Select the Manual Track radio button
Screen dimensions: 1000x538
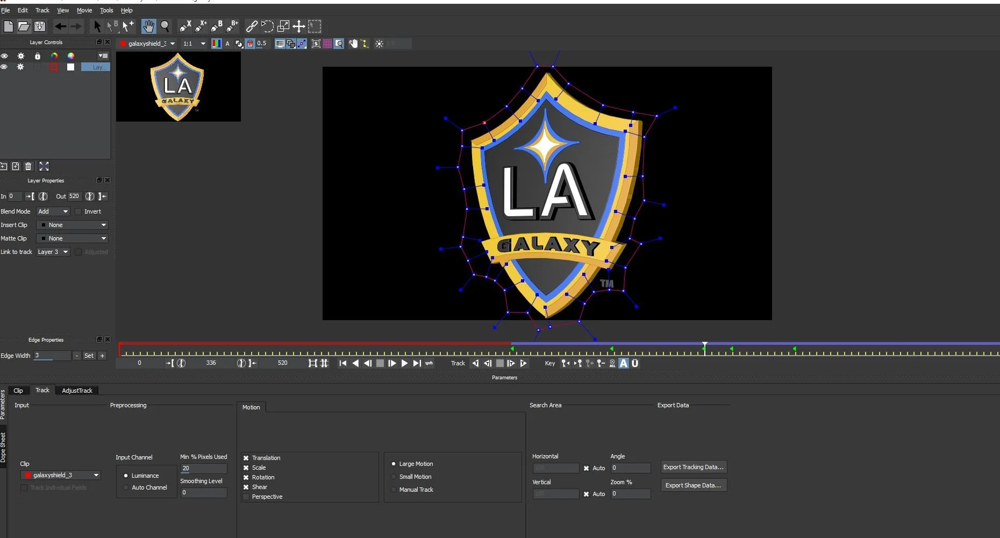[x=394, y=490]
